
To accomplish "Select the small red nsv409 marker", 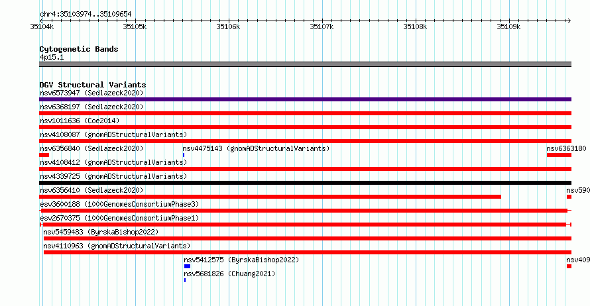I will [569, 266].
